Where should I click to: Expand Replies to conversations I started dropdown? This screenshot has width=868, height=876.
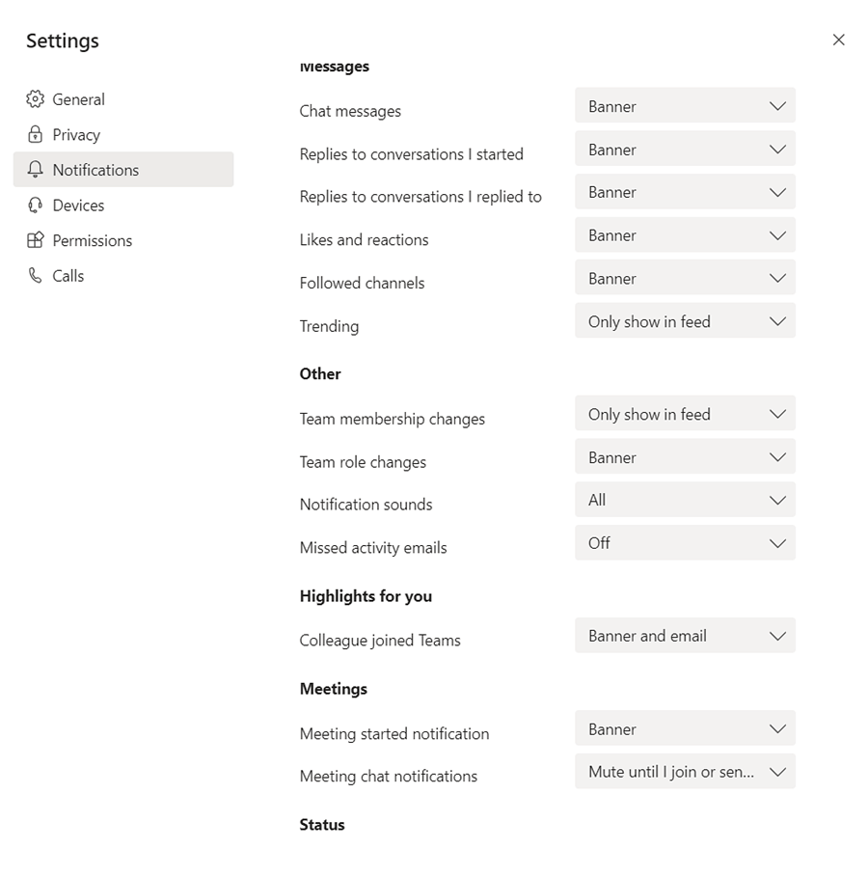(x=685, y=149)
